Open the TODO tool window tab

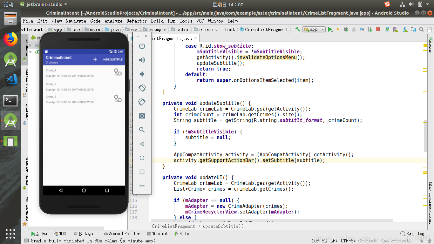(x=61, y=234)
